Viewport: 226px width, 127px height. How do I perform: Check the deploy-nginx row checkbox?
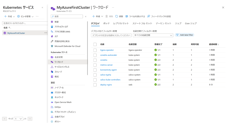[x=95, y=85]
